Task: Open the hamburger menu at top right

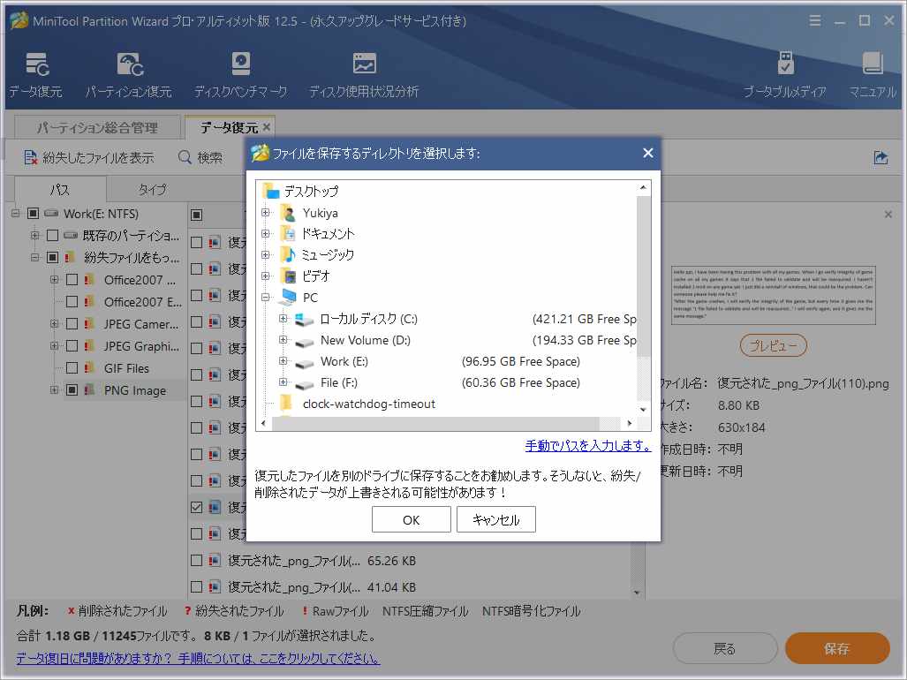Action: 814,20
